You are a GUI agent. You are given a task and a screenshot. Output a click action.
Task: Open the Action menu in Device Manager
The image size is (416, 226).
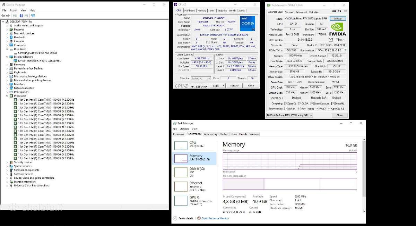[14, 10]
